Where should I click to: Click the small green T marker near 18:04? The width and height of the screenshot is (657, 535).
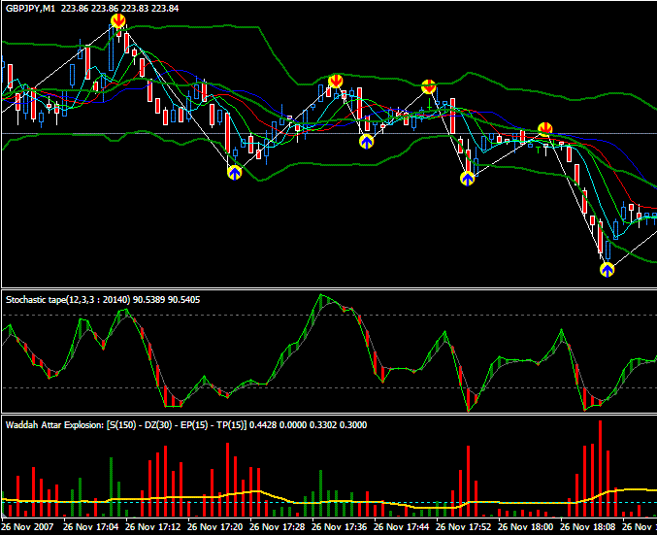click(539, 150)
